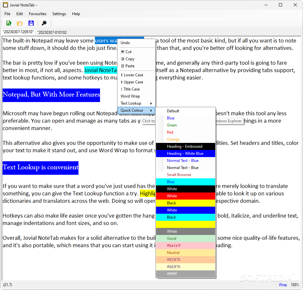This screenshot has width=303, height=290.
Task: Apply Heading - White Blue style
Action: pos(186,154)
